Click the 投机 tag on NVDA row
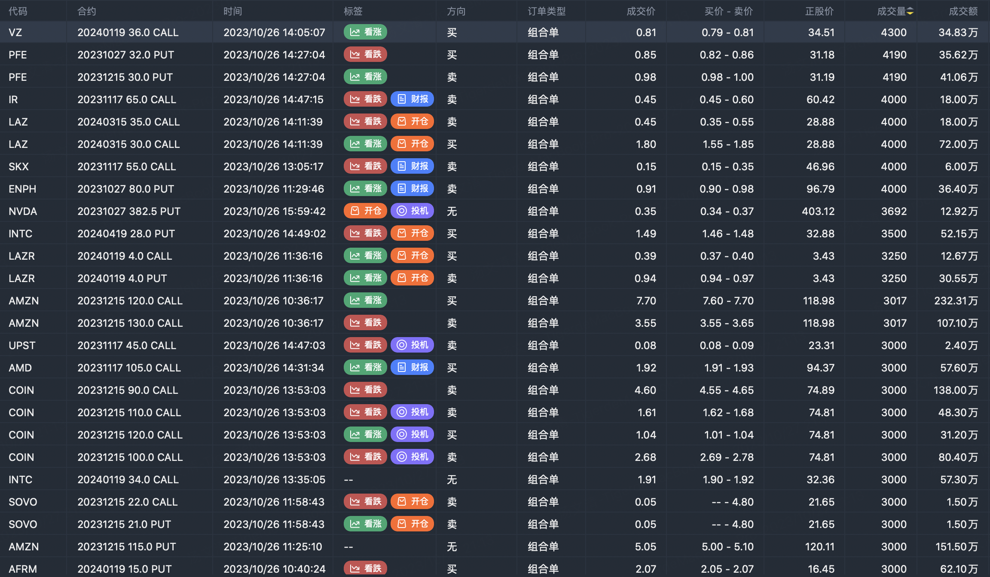Screen dimensions: 990x577 412,211
